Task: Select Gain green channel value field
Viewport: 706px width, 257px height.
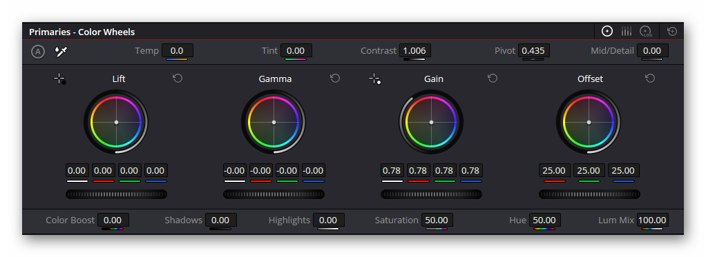Action: (444, 171)
